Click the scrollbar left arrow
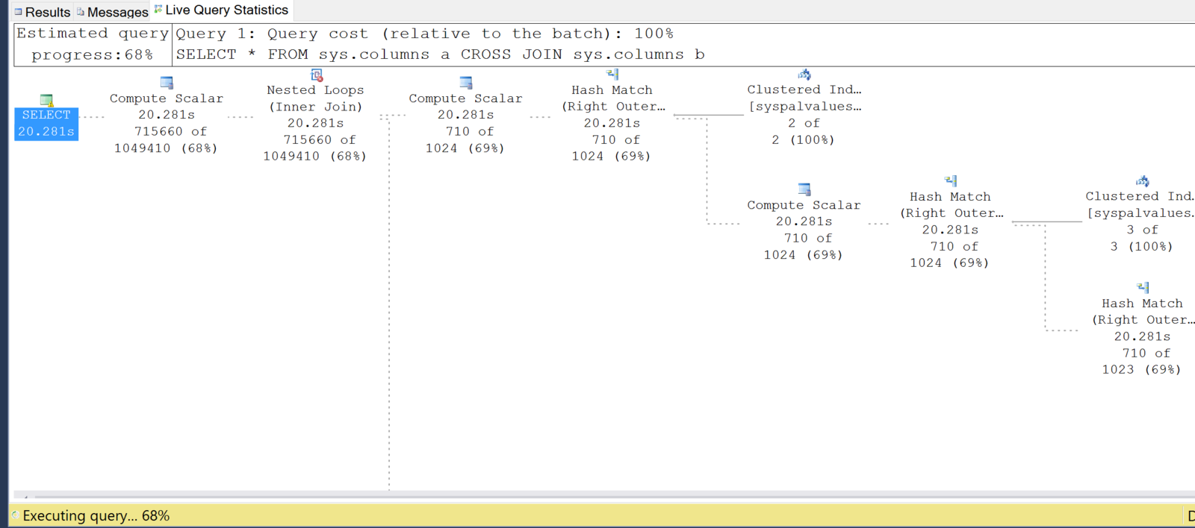Image resolution: width=1195 pixels, height=528 pixels. pyautogui.click(x=25, y=496)
